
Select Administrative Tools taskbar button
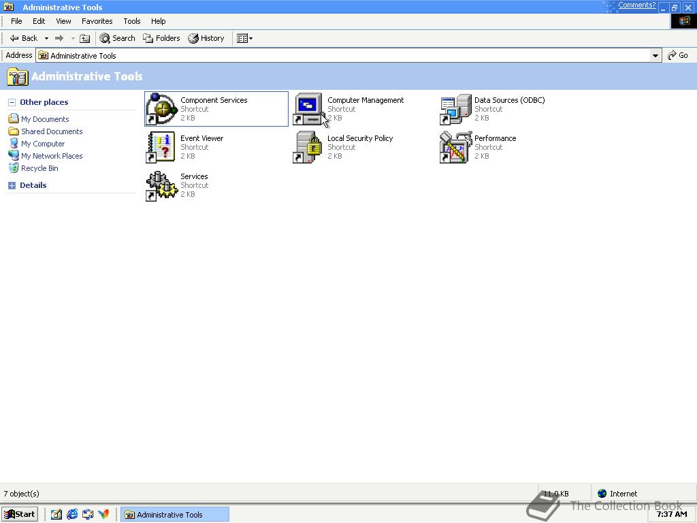pos(175,515)
